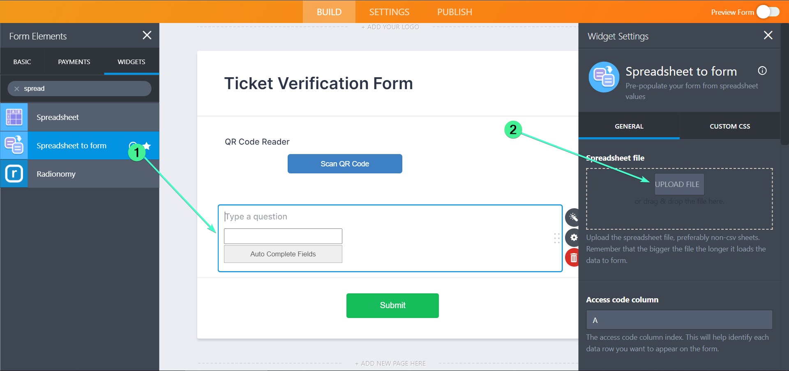Open the CUSTOM CSS tab
Image resolution: width=789 pixels, height=371 pixels.
tap(729, 126)
